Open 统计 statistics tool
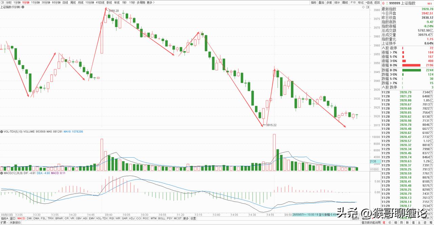This screenshot has width=434, height=225. 337,2
